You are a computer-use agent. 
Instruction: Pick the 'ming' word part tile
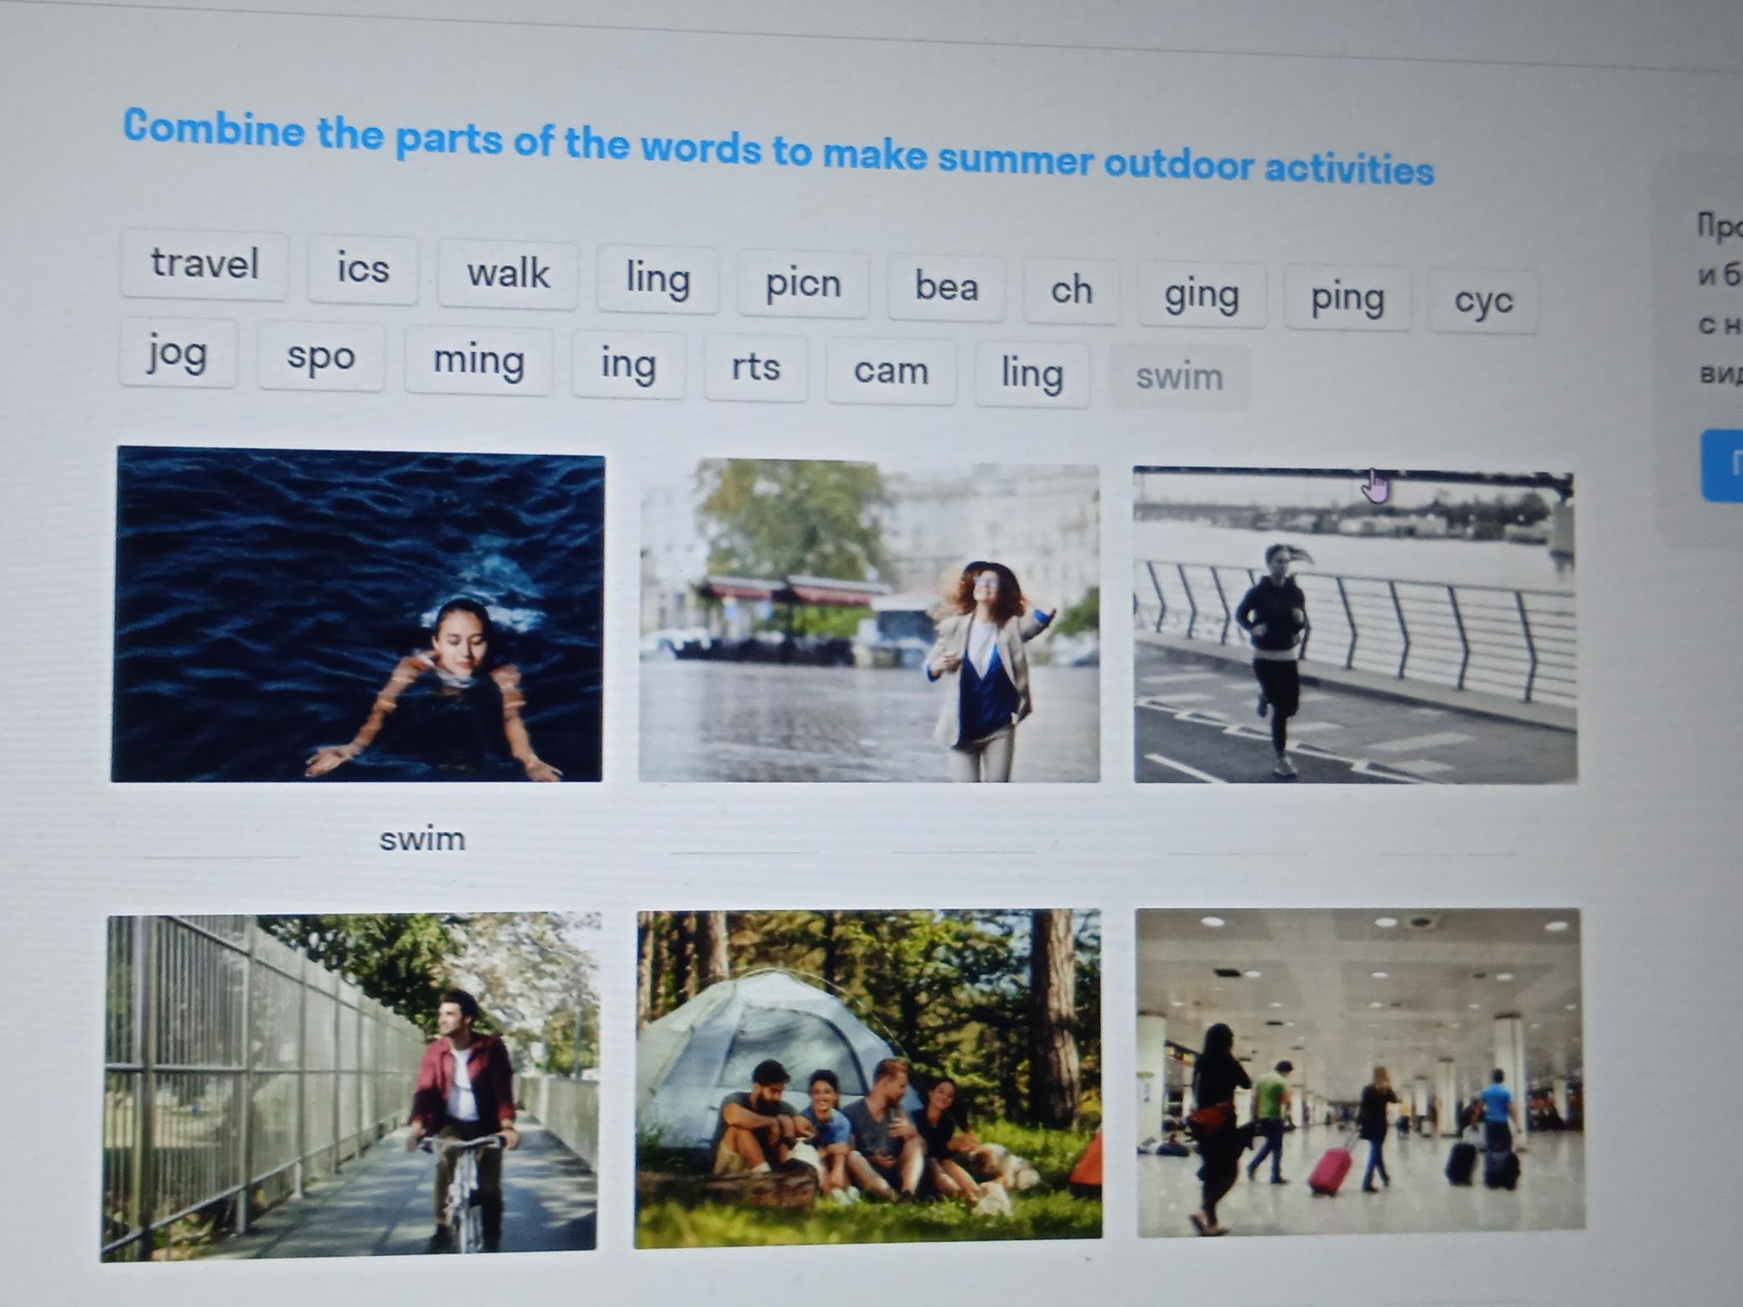[x=478, y=361]
